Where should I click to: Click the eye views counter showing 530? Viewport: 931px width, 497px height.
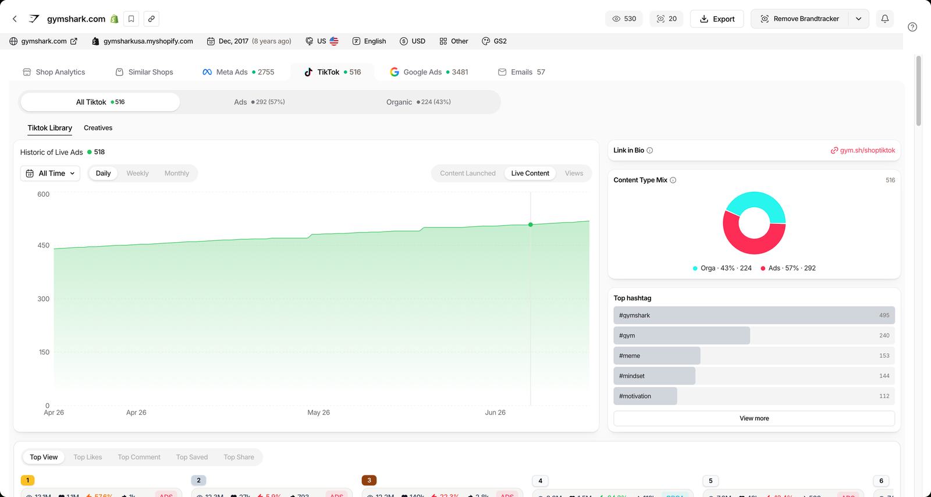tap(624, 19)
